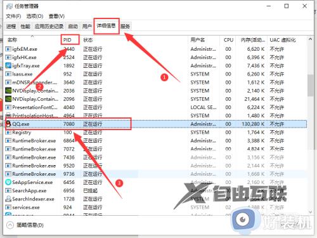
Task: Click the SearchApp.exe process icon
Action: coord(8,190)
